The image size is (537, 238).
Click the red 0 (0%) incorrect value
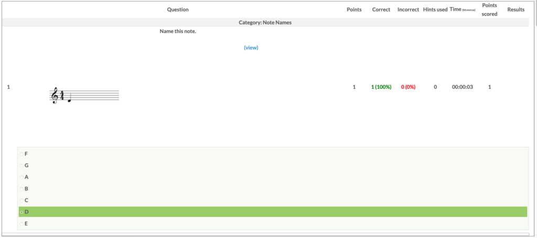click(x=408, y=87)
